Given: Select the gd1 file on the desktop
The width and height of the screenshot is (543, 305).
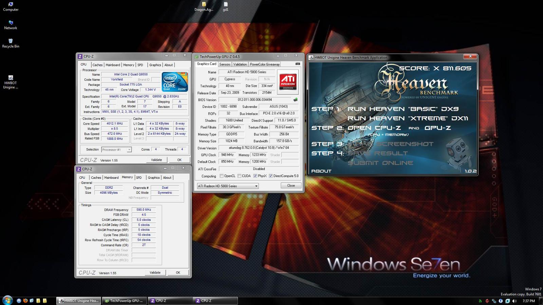Looking at the screenshot, I should 226,7.
